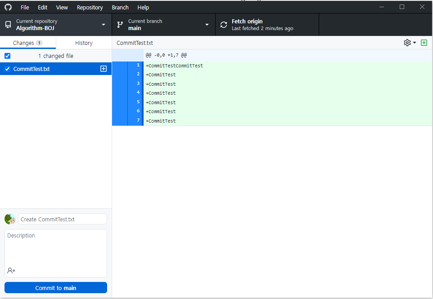Click the GitHub logo icon

[x=8, y=7]
